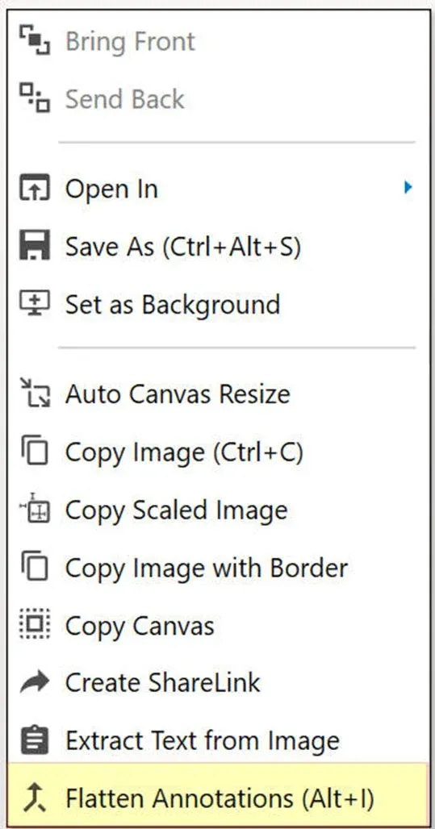Click the Auto Canvas Resize arrows icon
The height and width of the screenshot is (829, 435).
35,393
